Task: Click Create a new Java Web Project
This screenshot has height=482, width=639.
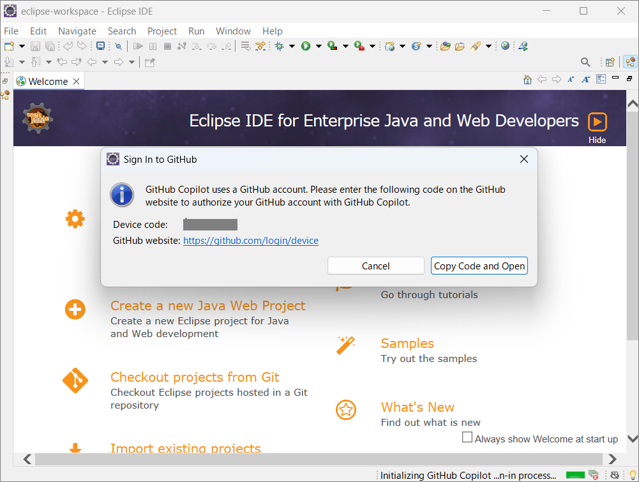Action: [208, 306]
